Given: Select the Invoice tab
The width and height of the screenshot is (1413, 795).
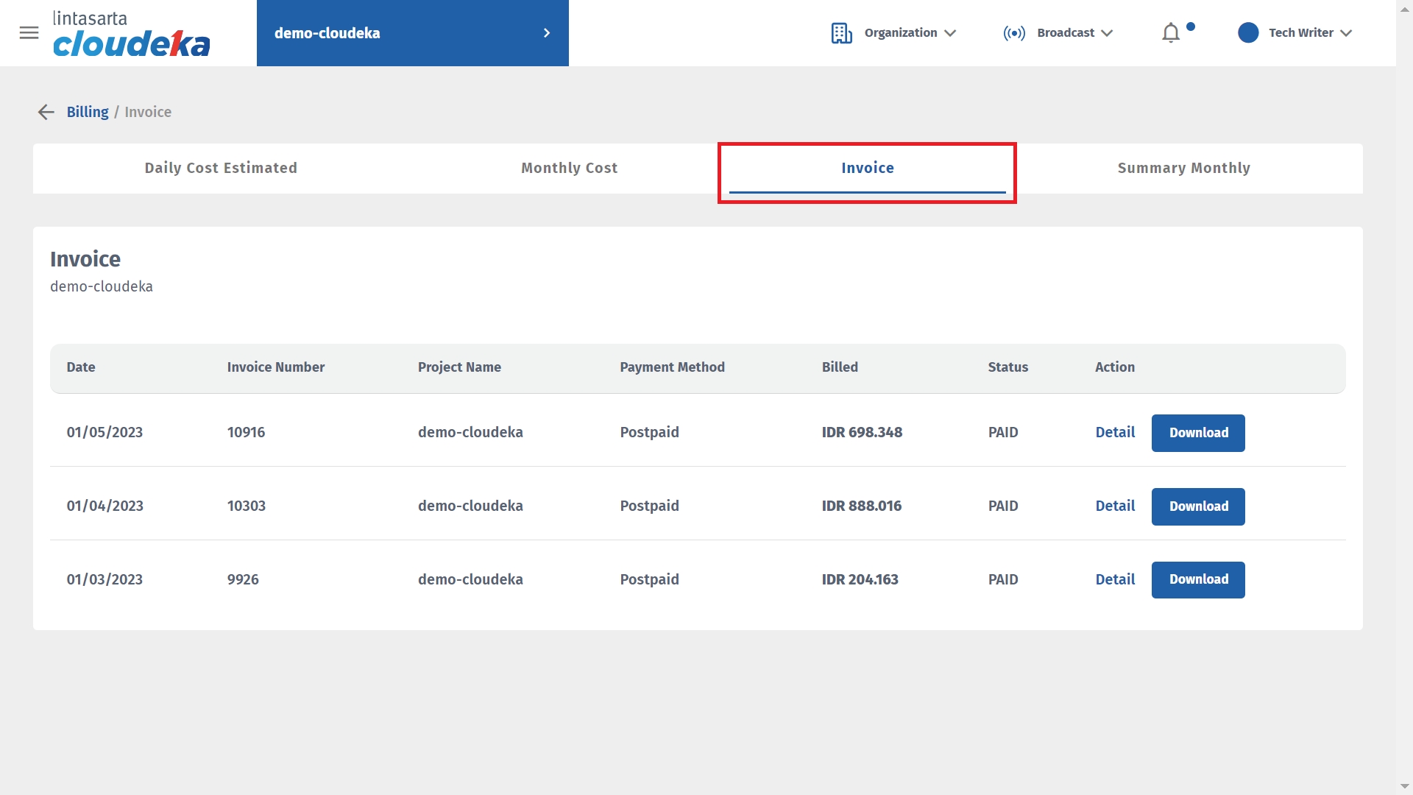Looking at the screenshot, I should (867, 168).
